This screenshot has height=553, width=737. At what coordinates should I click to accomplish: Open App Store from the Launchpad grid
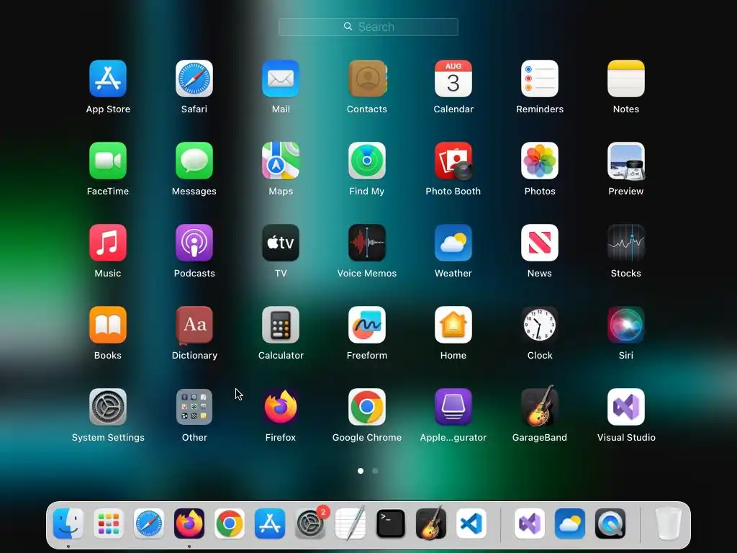pos(108,78)
